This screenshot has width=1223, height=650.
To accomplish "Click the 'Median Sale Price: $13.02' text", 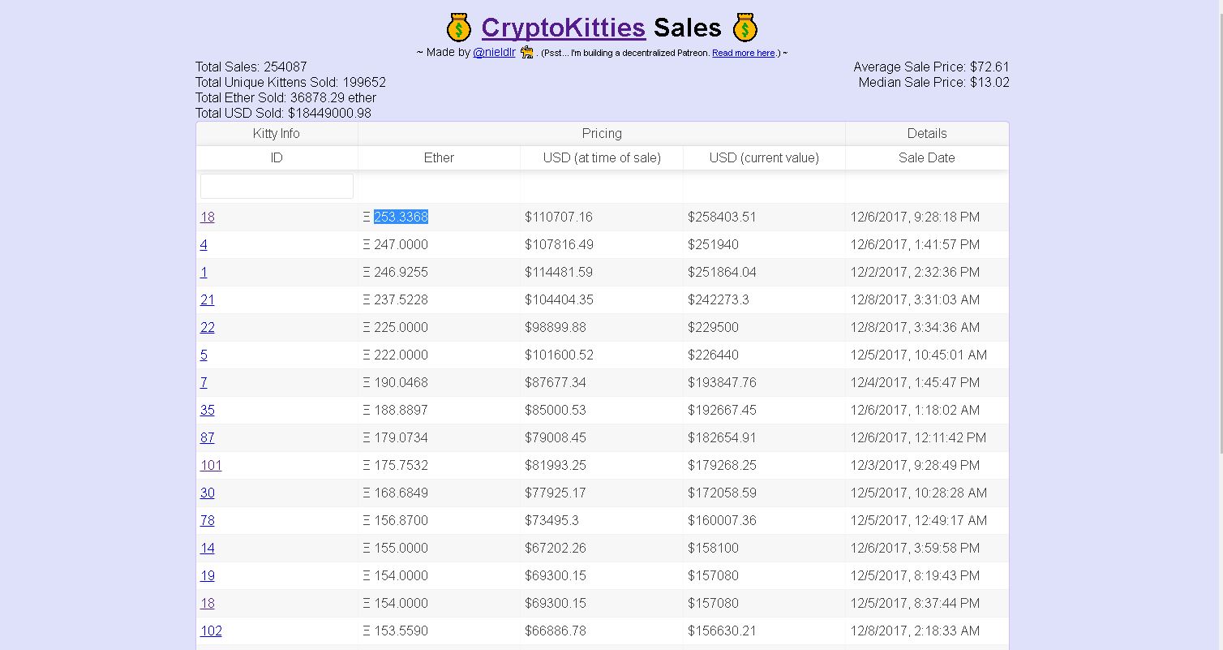I will [934, 82].
